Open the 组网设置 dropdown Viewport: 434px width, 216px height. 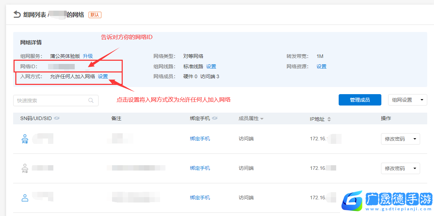(407, 100)
